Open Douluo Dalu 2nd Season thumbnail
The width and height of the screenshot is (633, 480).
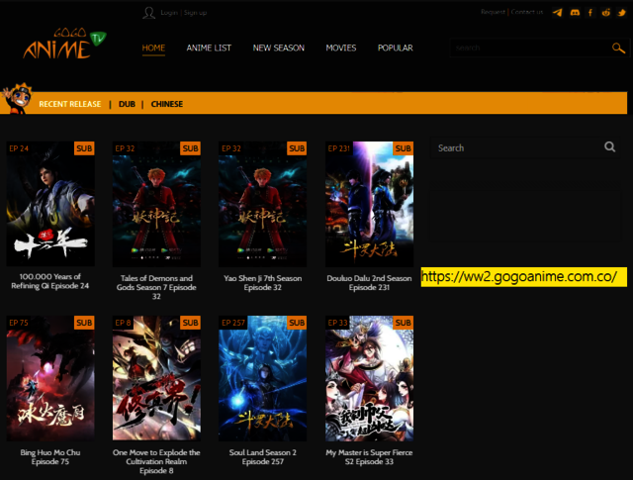pyautogui.click(x=369, y=204)
